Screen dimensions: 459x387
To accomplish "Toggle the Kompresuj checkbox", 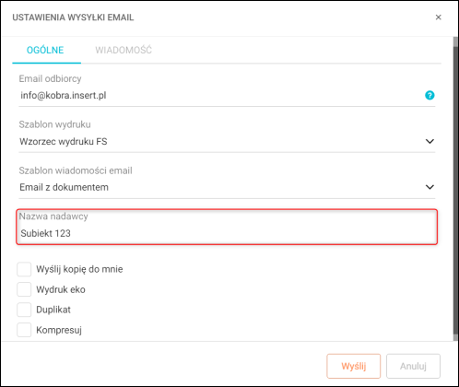I will coord(24,330).
